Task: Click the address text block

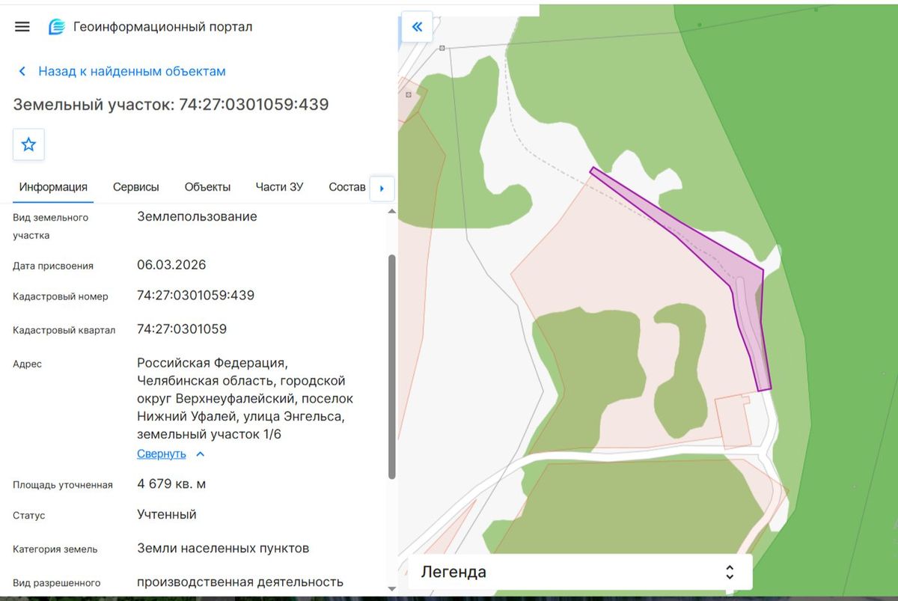Action: tap(245, 398)
